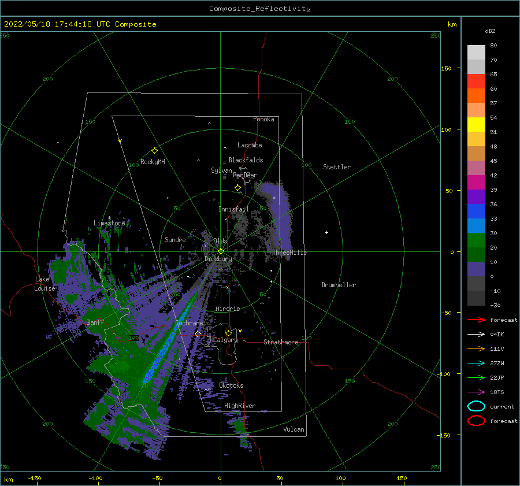Click the Sundre label
This screenshot has width=520, height=486.
(x=175, y=239)
